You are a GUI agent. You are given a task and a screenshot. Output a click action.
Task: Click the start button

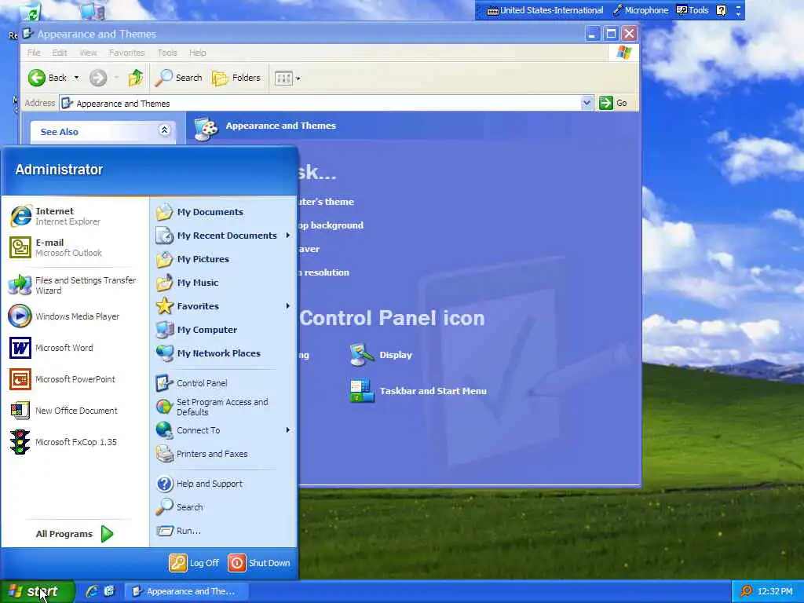tap(37, 592)
